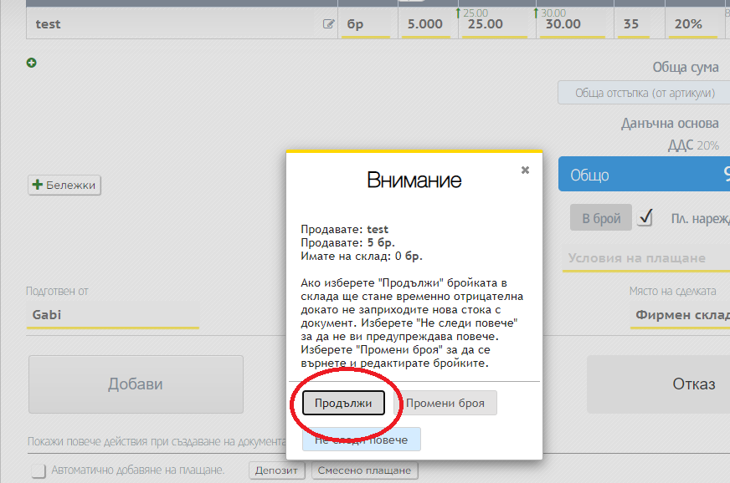Open the Място на сделката dropdown

[680, 315]
